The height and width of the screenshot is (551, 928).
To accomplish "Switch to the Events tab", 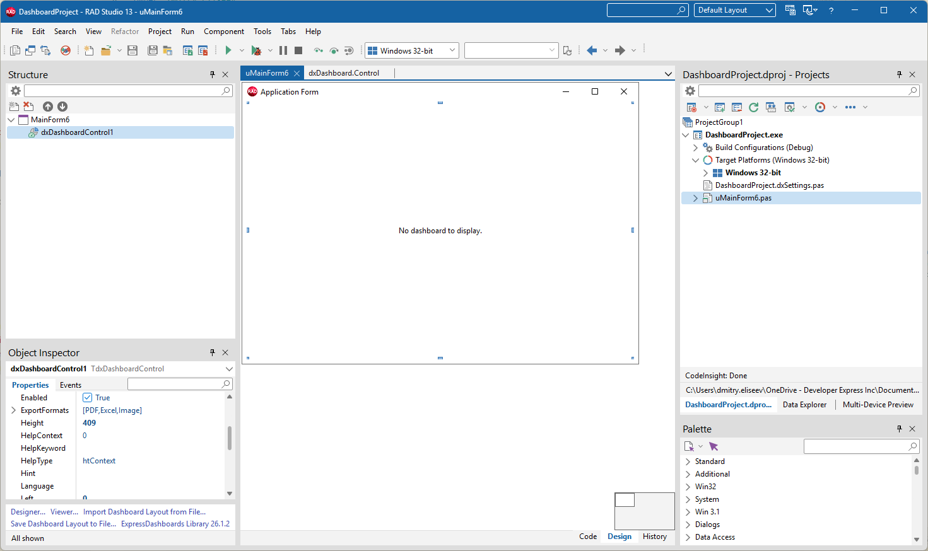I will pos(71,385).
